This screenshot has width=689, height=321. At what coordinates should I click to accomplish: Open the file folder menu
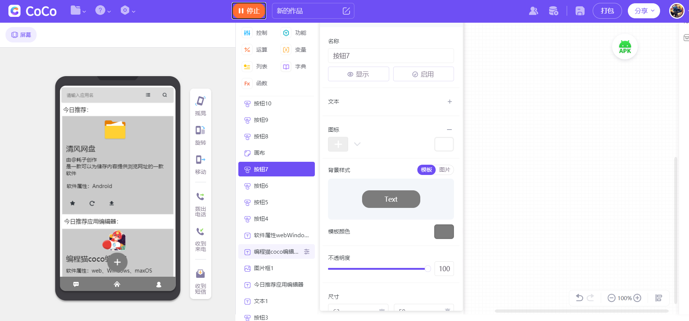coord(78,11)
